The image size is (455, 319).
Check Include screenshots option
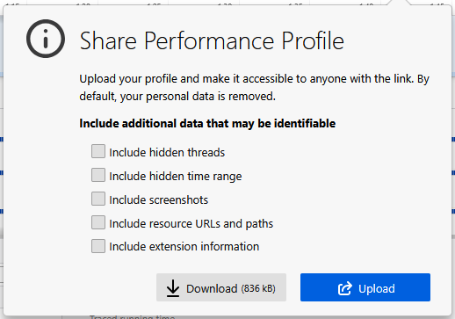tap(98, 199)
